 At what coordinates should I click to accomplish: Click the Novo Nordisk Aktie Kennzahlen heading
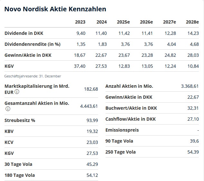pos(55,9)
